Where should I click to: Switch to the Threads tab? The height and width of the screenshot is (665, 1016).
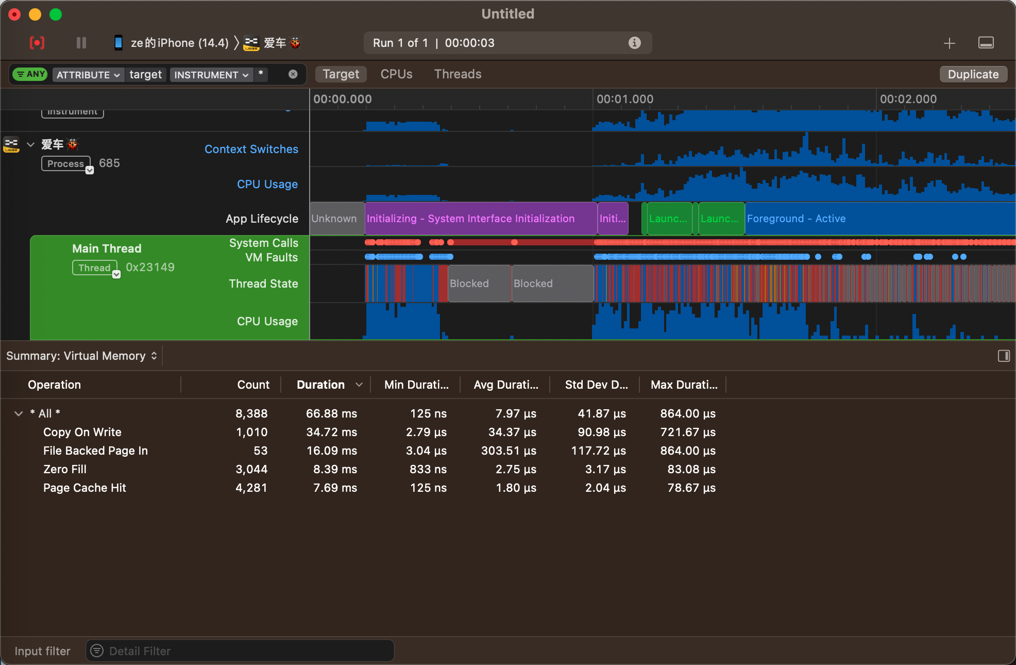(x=458, y=74)
